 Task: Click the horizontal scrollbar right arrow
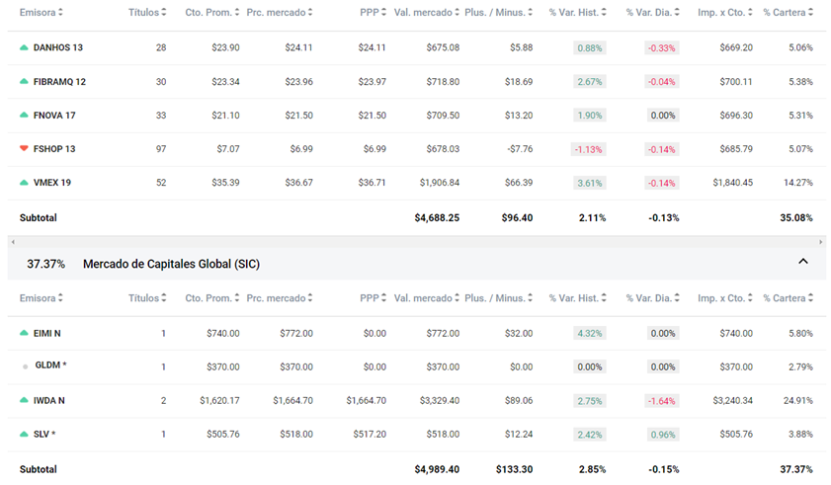tap(820, 242)
